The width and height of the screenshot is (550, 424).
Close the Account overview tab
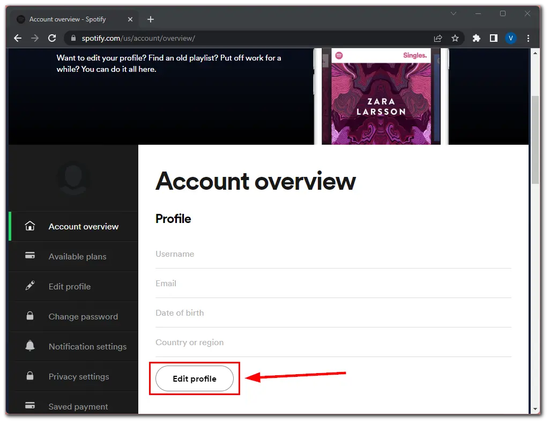tap(130, 19)
